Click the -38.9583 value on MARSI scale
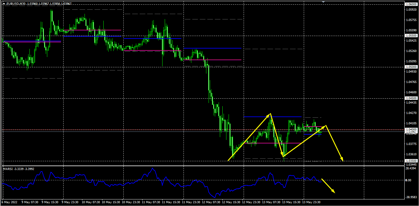This screenshot has height=206, width=419. pos(411,197)
